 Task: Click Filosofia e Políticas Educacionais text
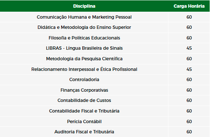click(x=84, y=38)
